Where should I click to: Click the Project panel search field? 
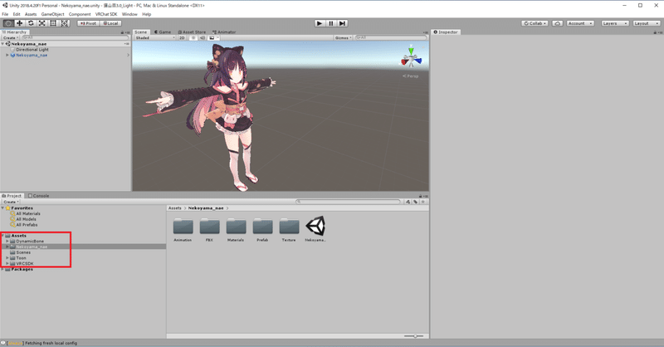[348, 202]
